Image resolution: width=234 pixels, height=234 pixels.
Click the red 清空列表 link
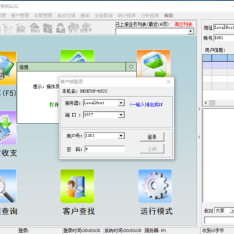pyautogui.click(x=183, y=24)
